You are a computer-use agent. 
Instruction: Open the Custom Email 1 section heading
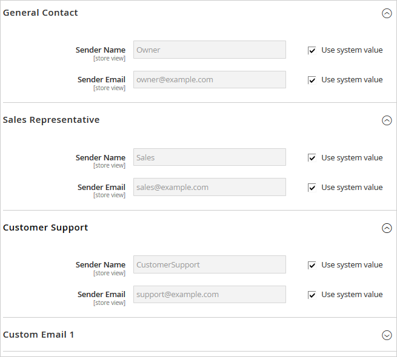[39, 335]
